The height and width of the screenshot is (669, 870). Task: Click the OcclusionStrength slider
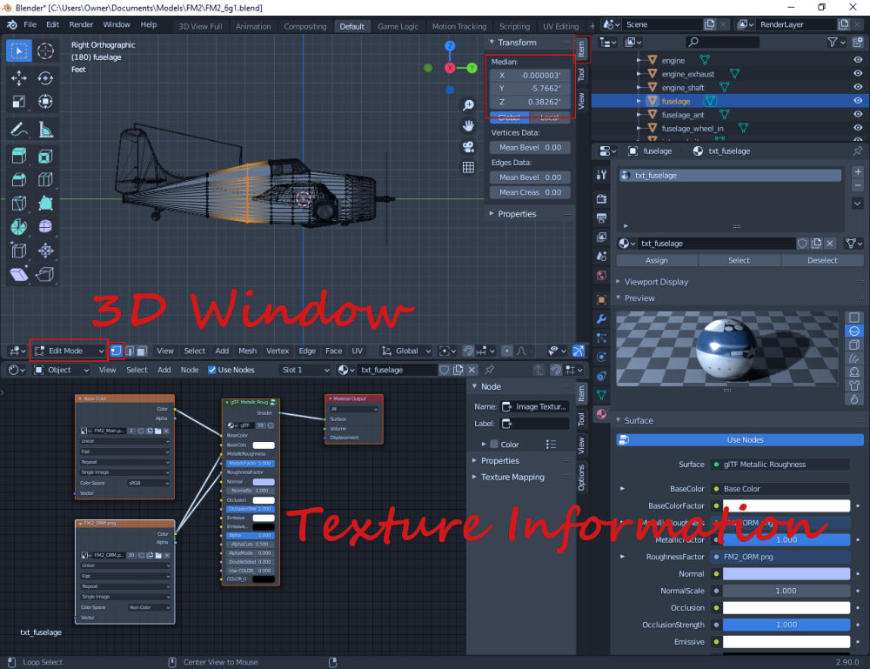tap(786, 626)
